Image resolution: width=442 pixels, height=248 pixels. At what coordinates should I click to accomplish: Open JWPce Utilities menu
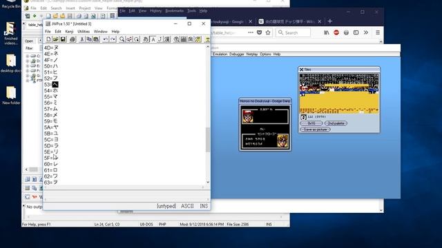[x=84, y=32]
